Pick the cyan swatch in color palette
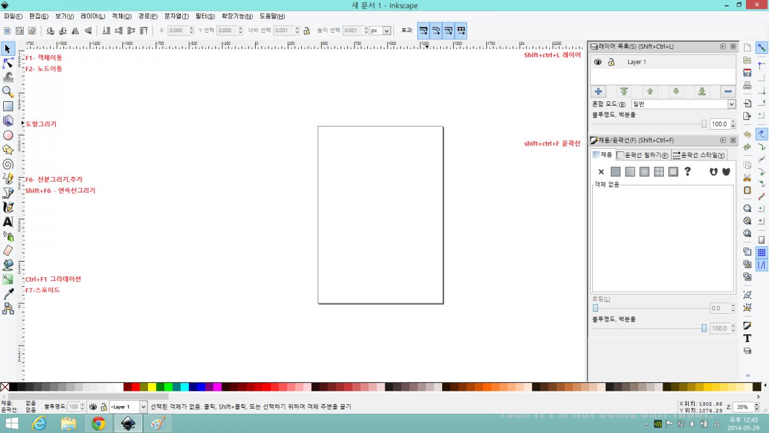 pyautogui.click(x=185, y=387)
